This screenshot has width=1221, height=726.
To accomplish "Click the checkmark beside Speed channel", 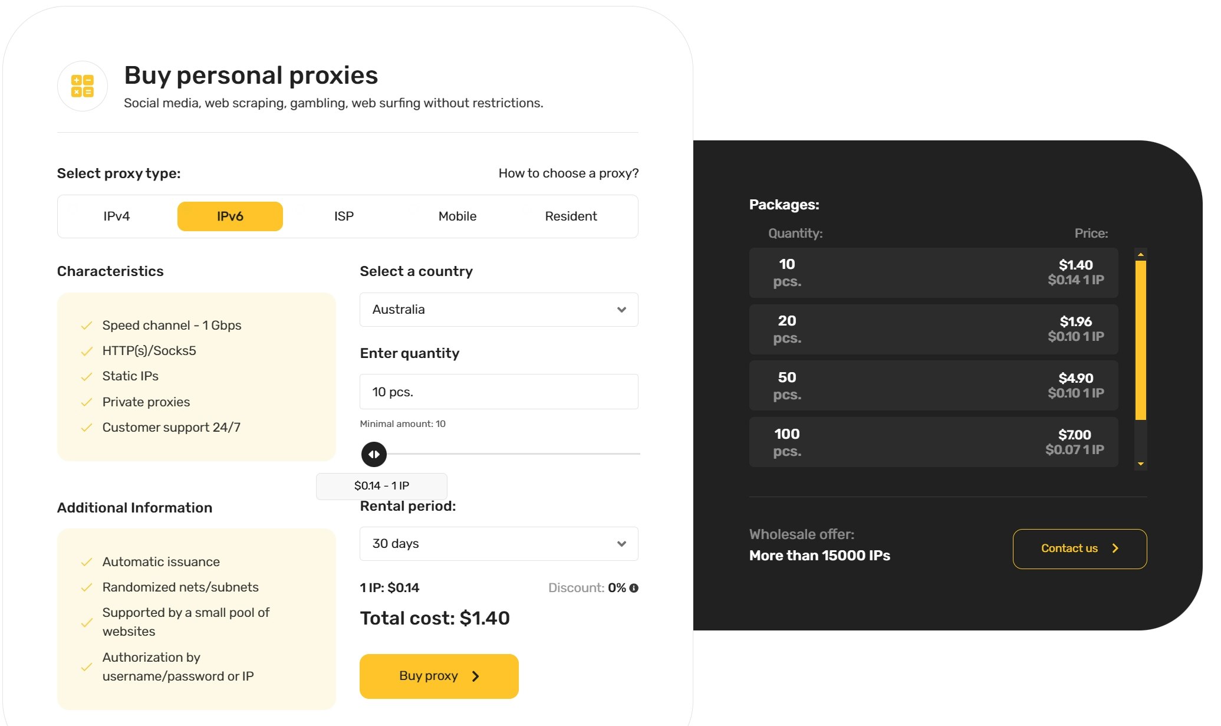I will 87,326.
